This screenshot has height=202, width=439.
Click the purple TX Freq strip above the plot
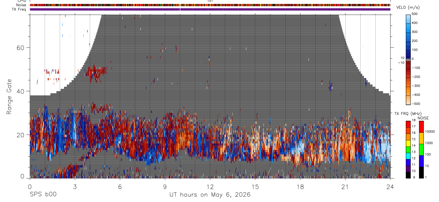coord(210,9)
